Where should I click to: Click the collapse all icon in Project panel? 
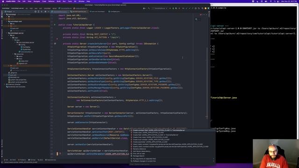(42, 12)
